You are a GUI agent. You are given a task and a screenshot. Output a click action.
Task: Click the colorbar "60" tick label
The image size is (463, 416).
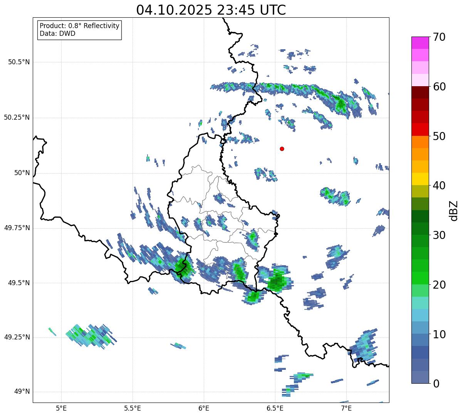tap(439, 87)
